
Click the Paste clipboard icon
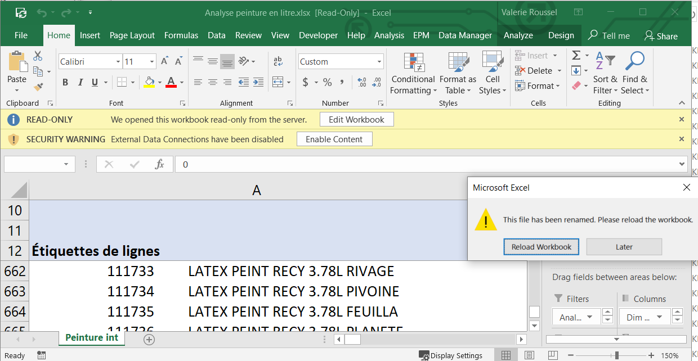[17, 61]
